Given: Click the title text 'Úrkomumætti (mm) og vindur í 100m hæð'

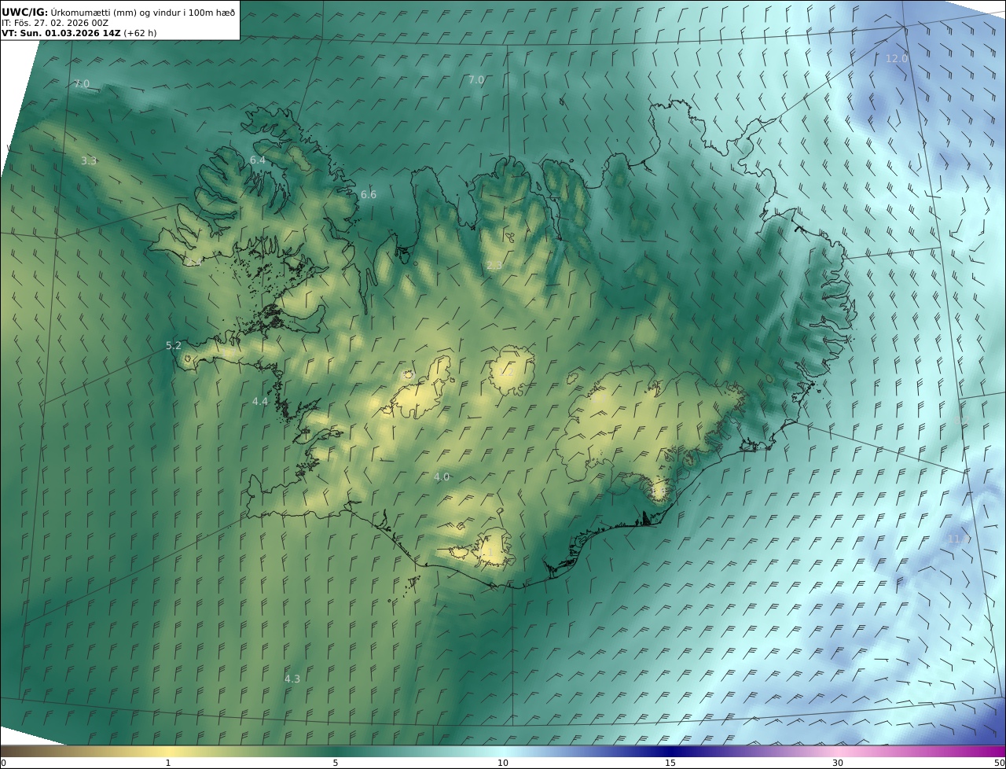Looking at the screenshot, I should [142, 12].
